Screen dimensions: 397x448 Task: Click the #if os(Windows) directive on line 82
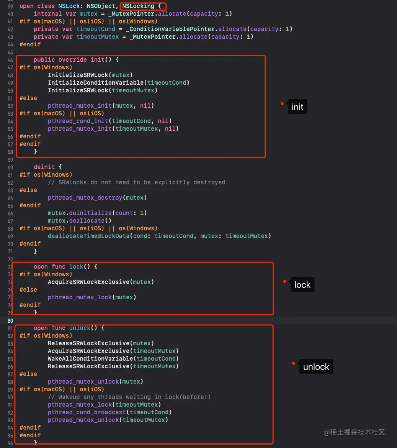[x=46, y=336]
